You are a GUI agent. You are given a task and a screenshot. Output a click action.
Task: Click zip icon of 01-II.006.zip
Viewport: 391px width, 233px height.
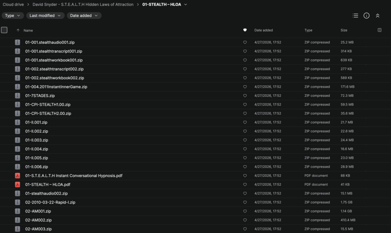pos(18,167)
